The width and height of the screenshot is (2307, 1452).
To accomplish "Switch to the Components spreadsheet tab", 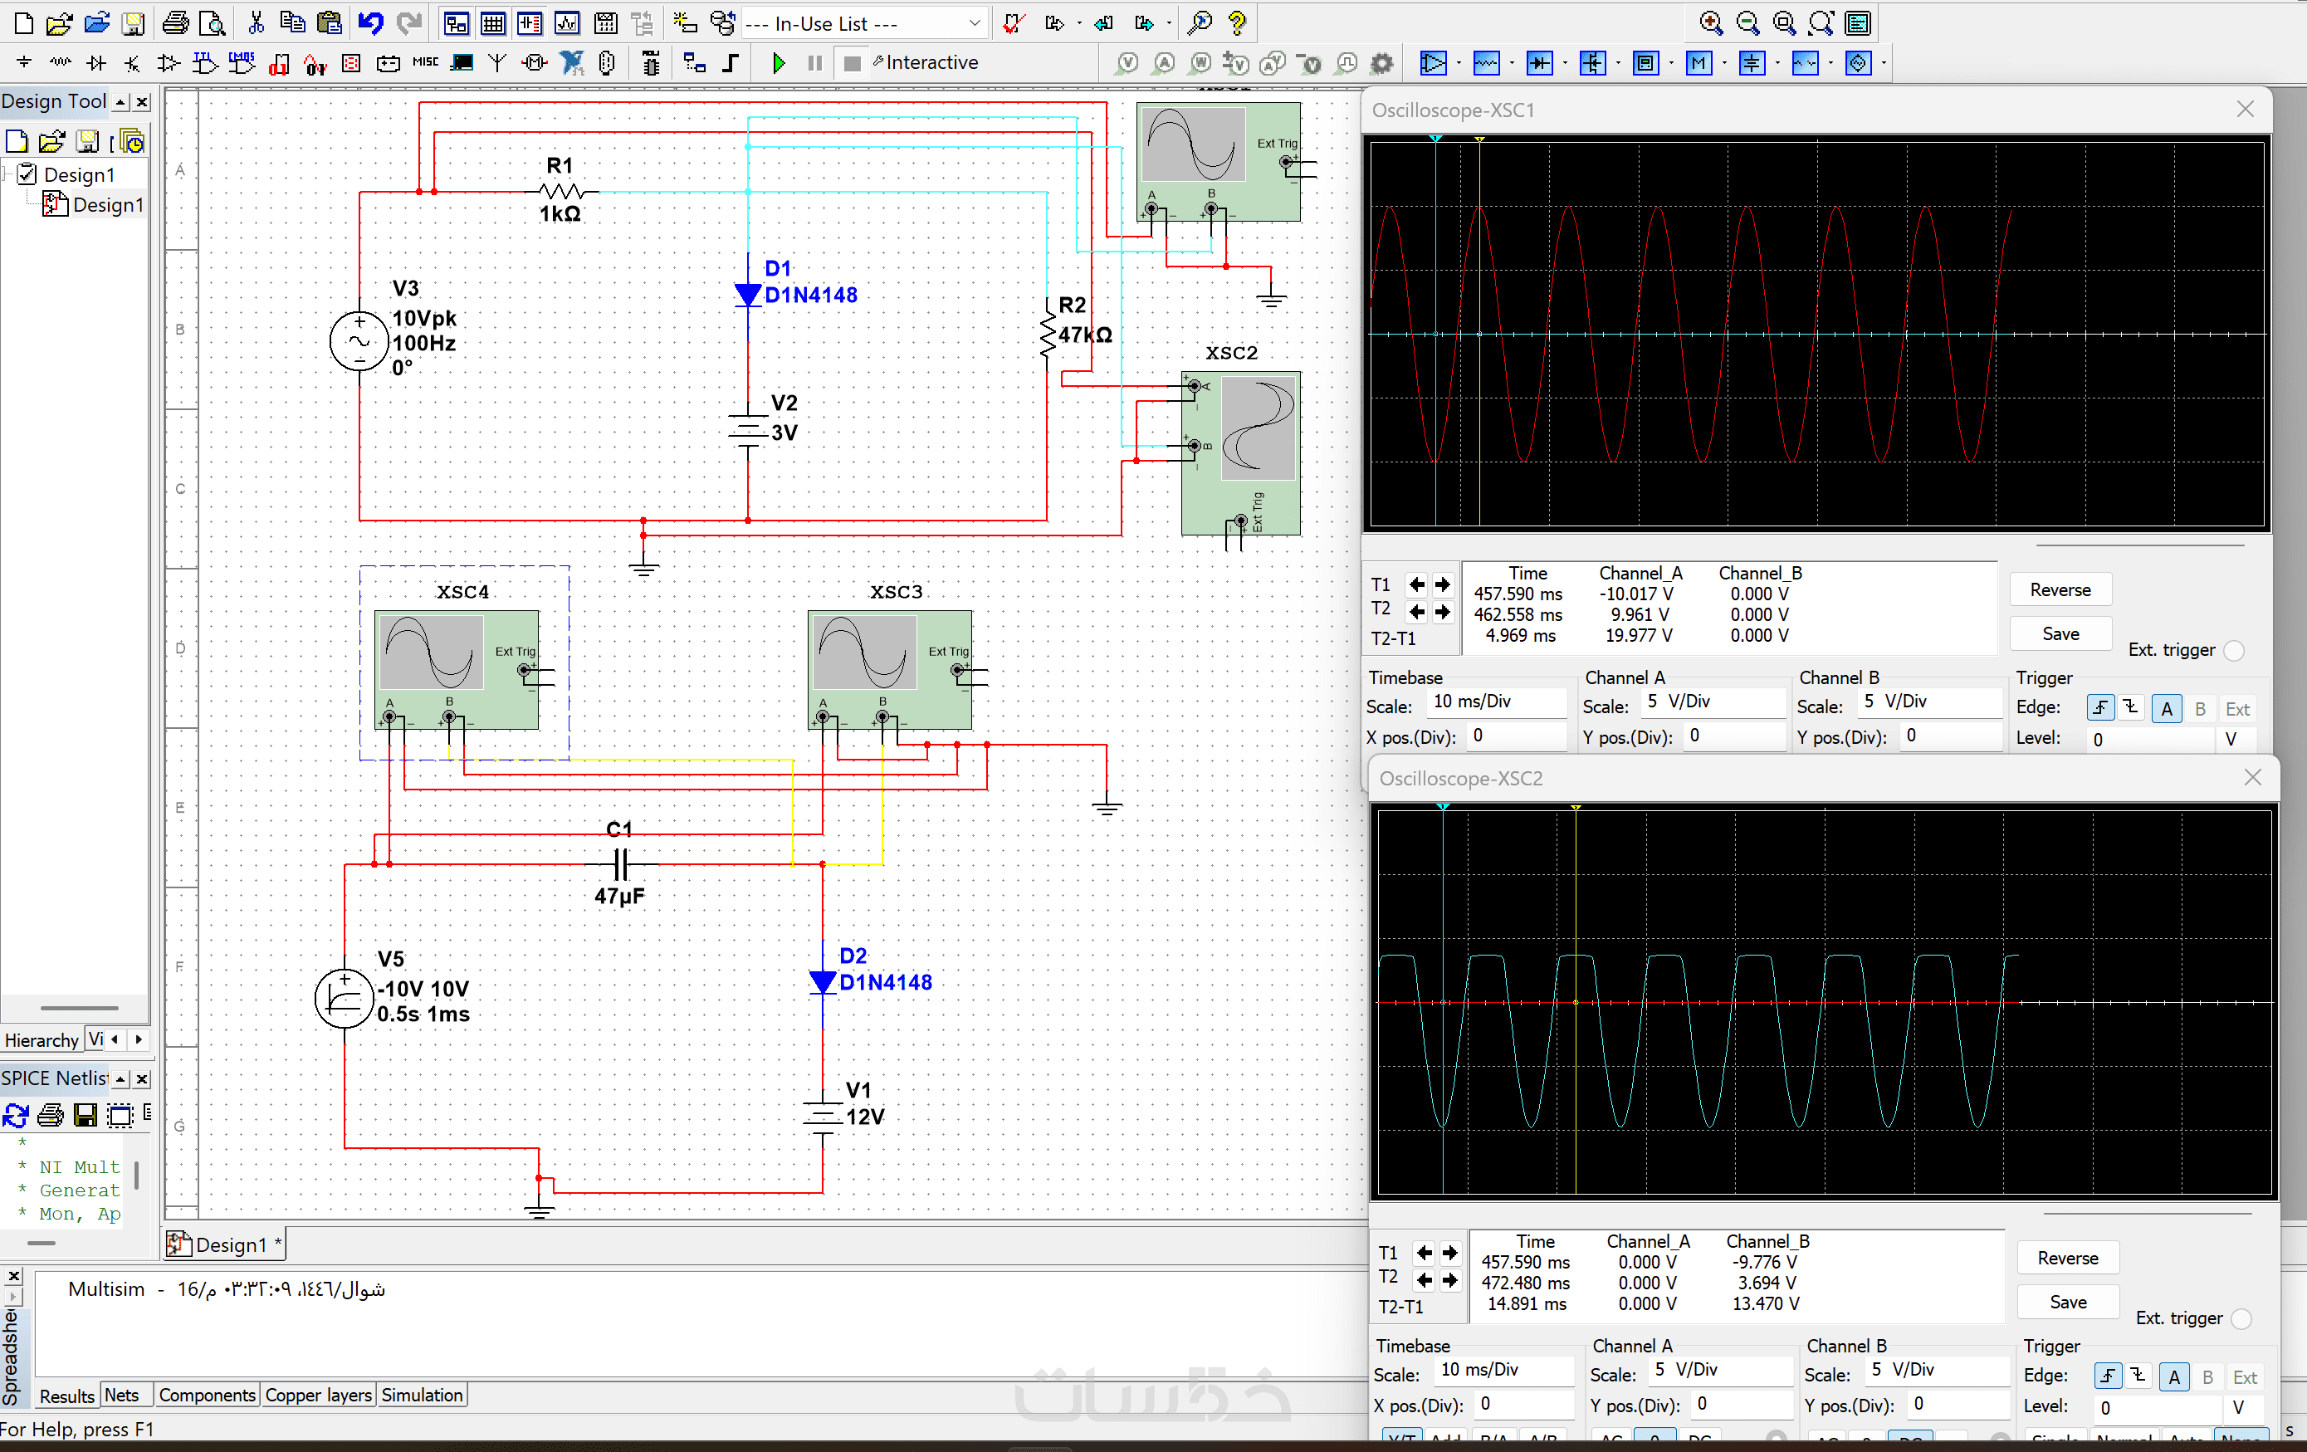I will coord(207,1395).
